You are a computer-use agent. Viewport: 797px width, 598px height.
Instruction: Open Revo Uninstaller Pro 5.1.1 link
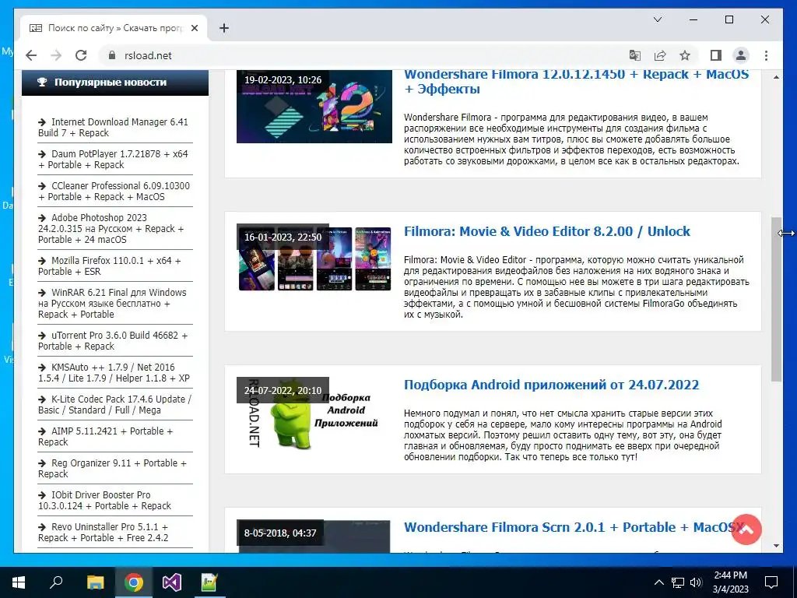click(x=104, y=533)
